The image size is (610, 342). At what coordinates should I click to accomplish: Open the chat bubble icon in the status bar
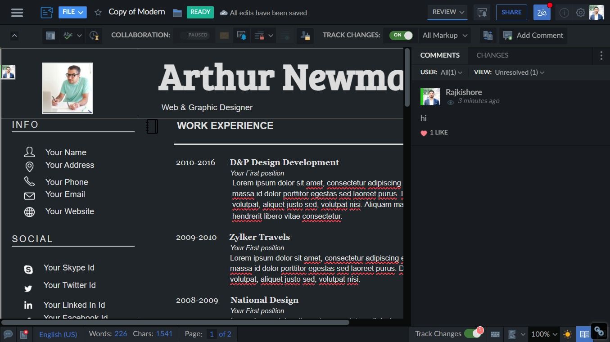[x=8, y=334]
